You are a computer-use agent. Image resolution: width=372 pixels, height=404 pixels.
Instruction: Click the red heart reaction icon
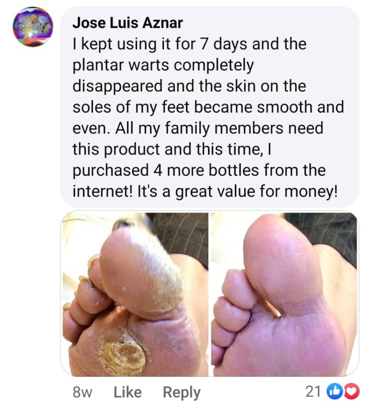click(x=352, y=392)
